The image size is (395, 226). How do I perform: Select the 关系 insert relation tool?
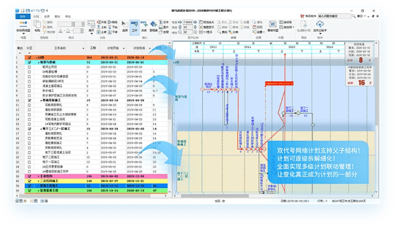(144, 27)
